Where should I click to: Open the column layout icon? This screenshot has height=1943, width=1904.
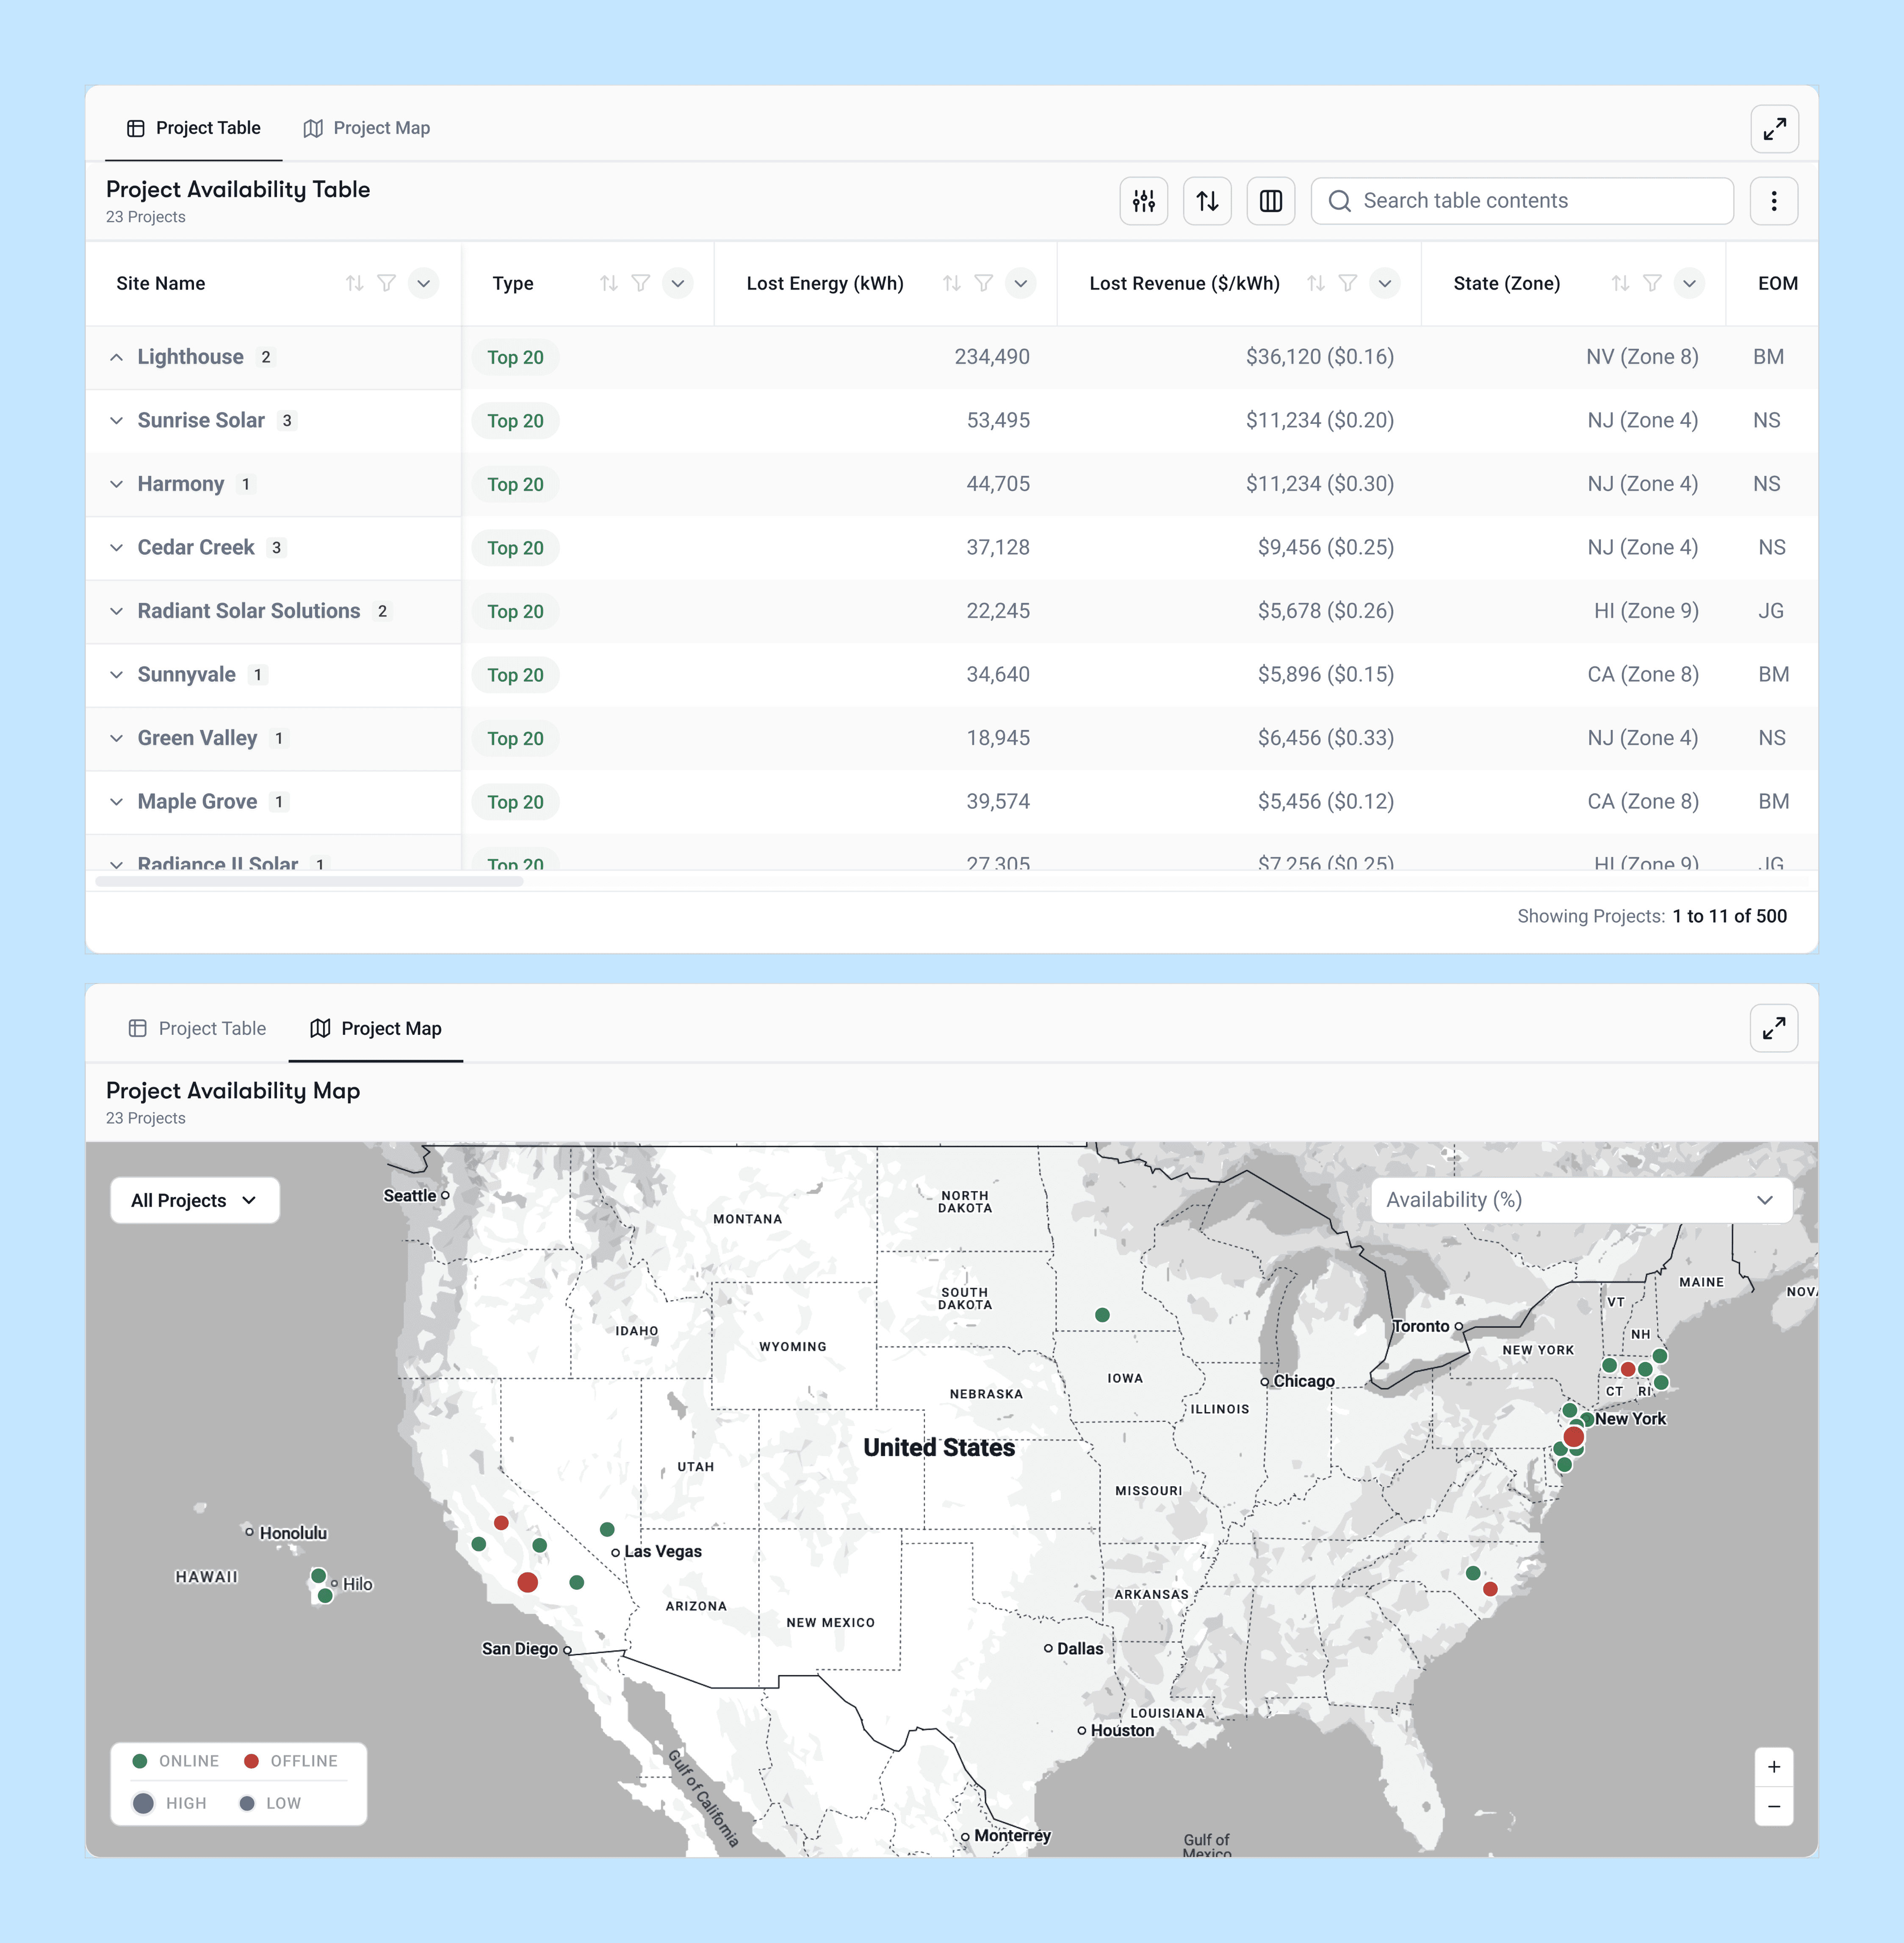click(1270, 201)
